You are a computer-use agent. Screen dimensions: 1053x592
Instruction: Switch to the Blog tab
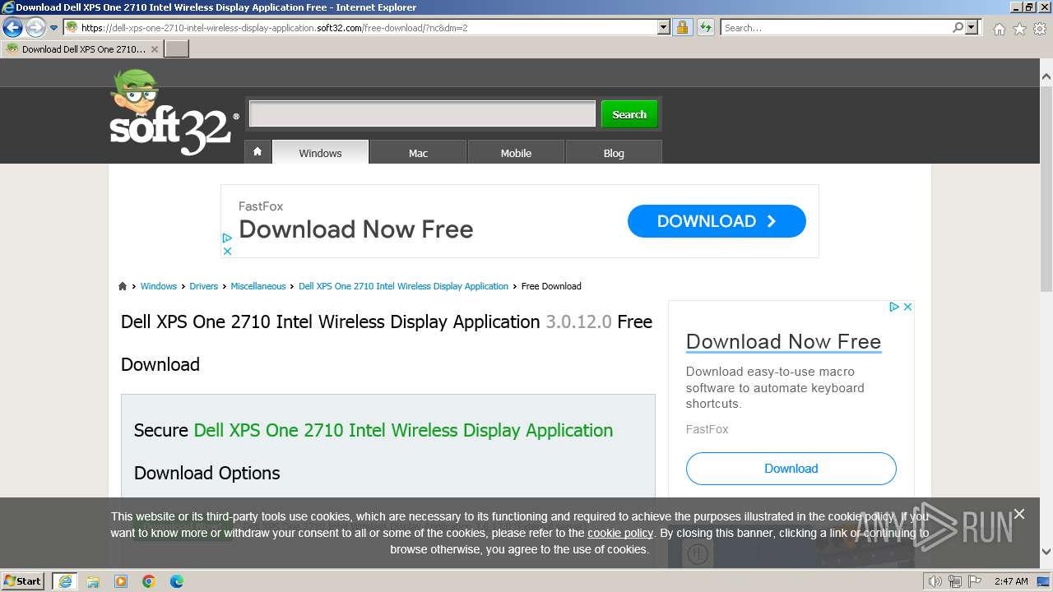[614, 153]
